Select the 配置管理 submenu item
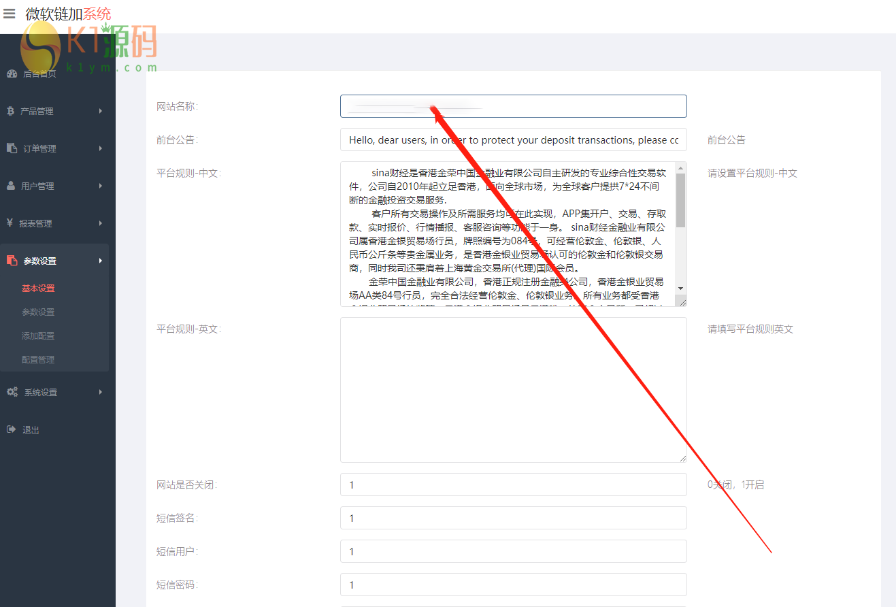This screenshot has width=896, height=607. 38,360
